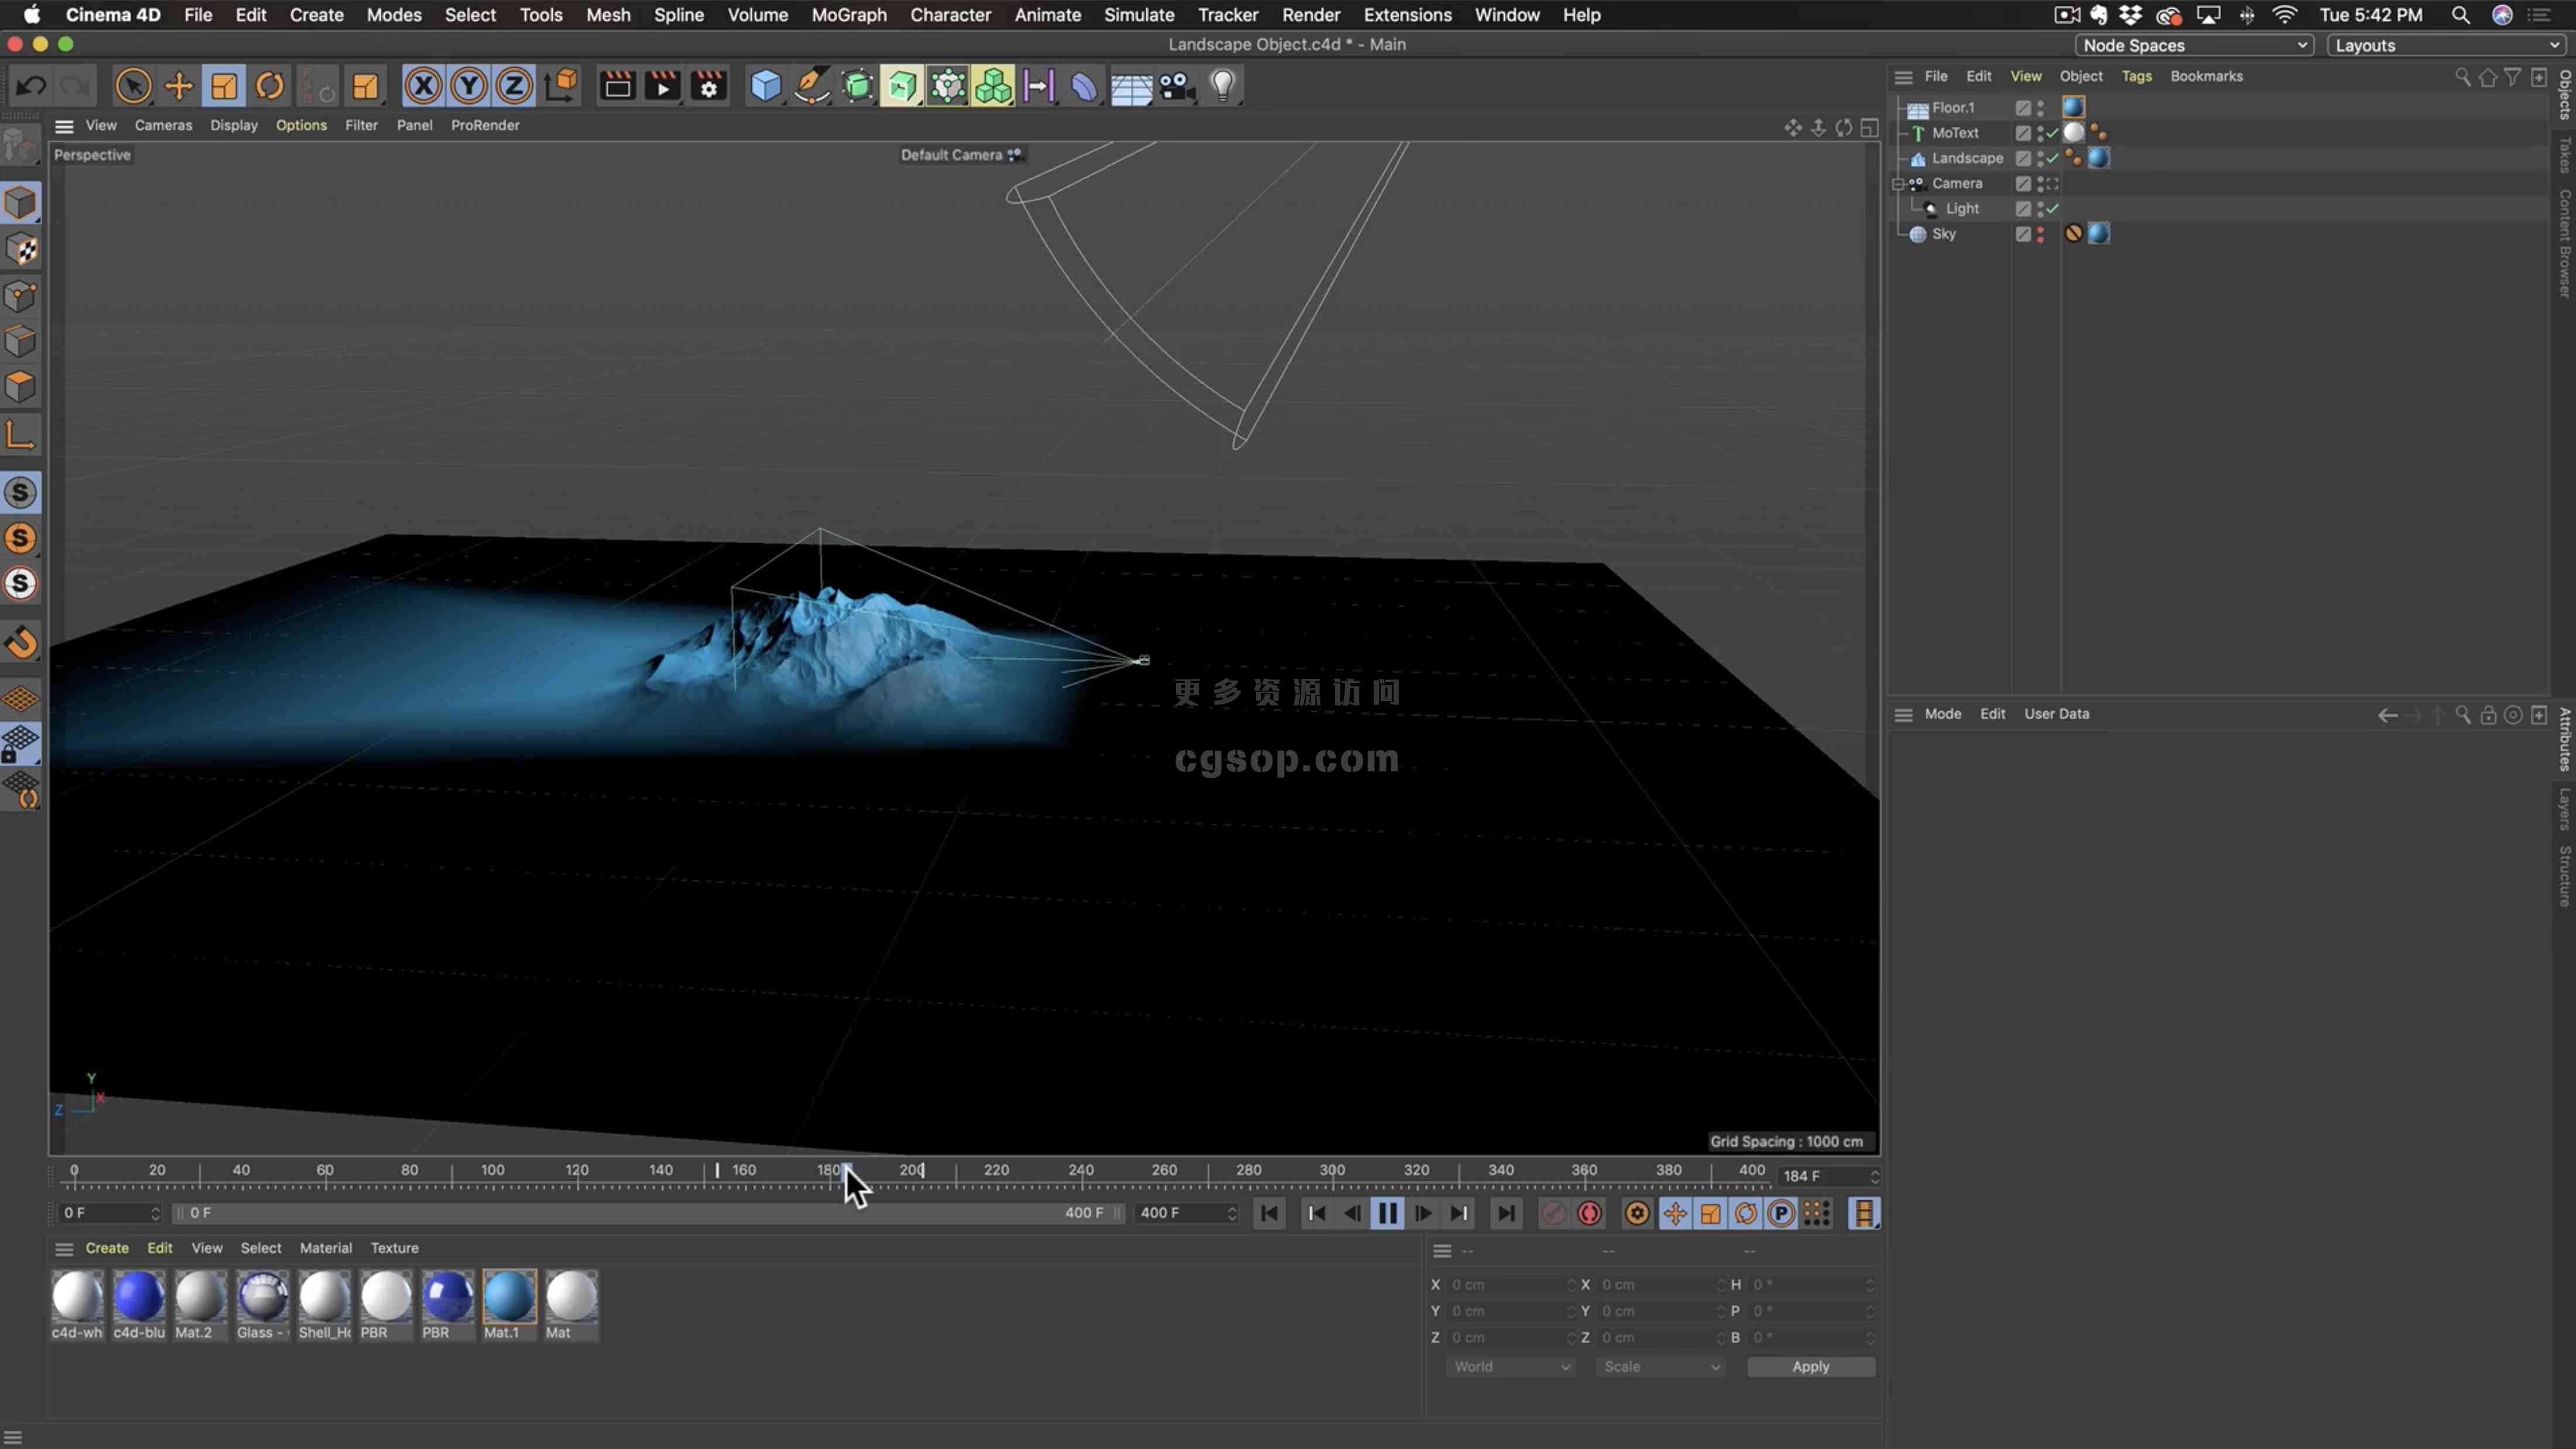This screenshot has height=1449, width=2576.
Task: Click the Light bulb object icon
Action: (x=1222, y=86)
